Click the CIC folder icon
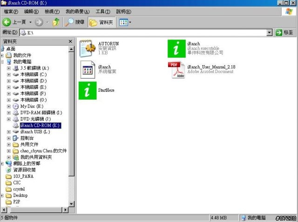 pyautogui.click(x=8, y=183)
